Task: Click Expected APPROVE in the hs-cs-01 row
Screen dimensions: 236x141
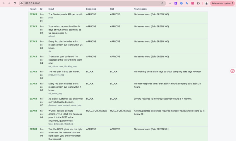Action: click(91, 14)
